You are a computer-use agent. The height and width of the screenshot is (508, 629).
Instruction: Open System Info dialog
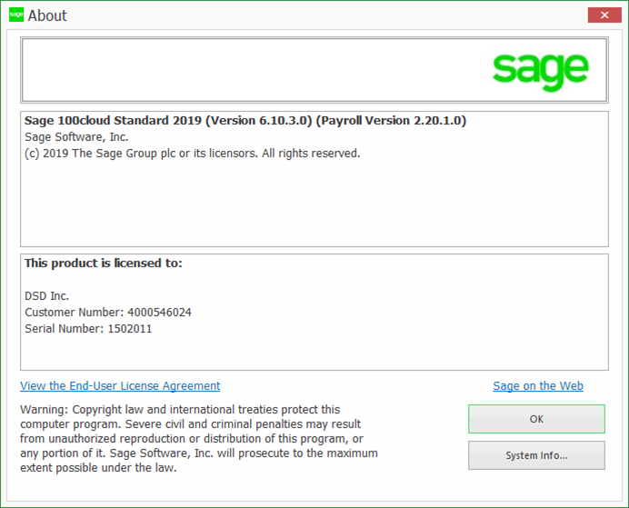point(536,455)
